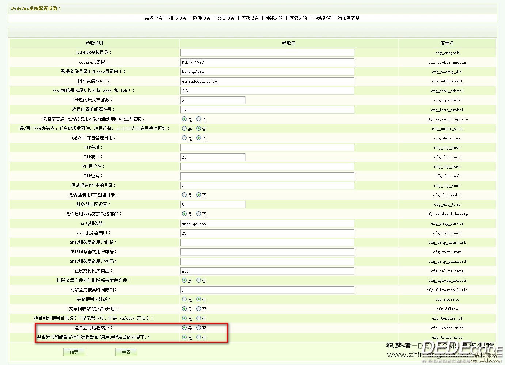Select 是 for 启用smtp方式发送邮件
The image size is (505, 365).
click(184, 214)
